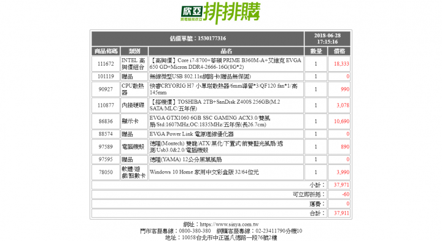The width and height of the screenshot is (442, 241).
Task: Select product code 78050
Action: [x=106, y=172]
